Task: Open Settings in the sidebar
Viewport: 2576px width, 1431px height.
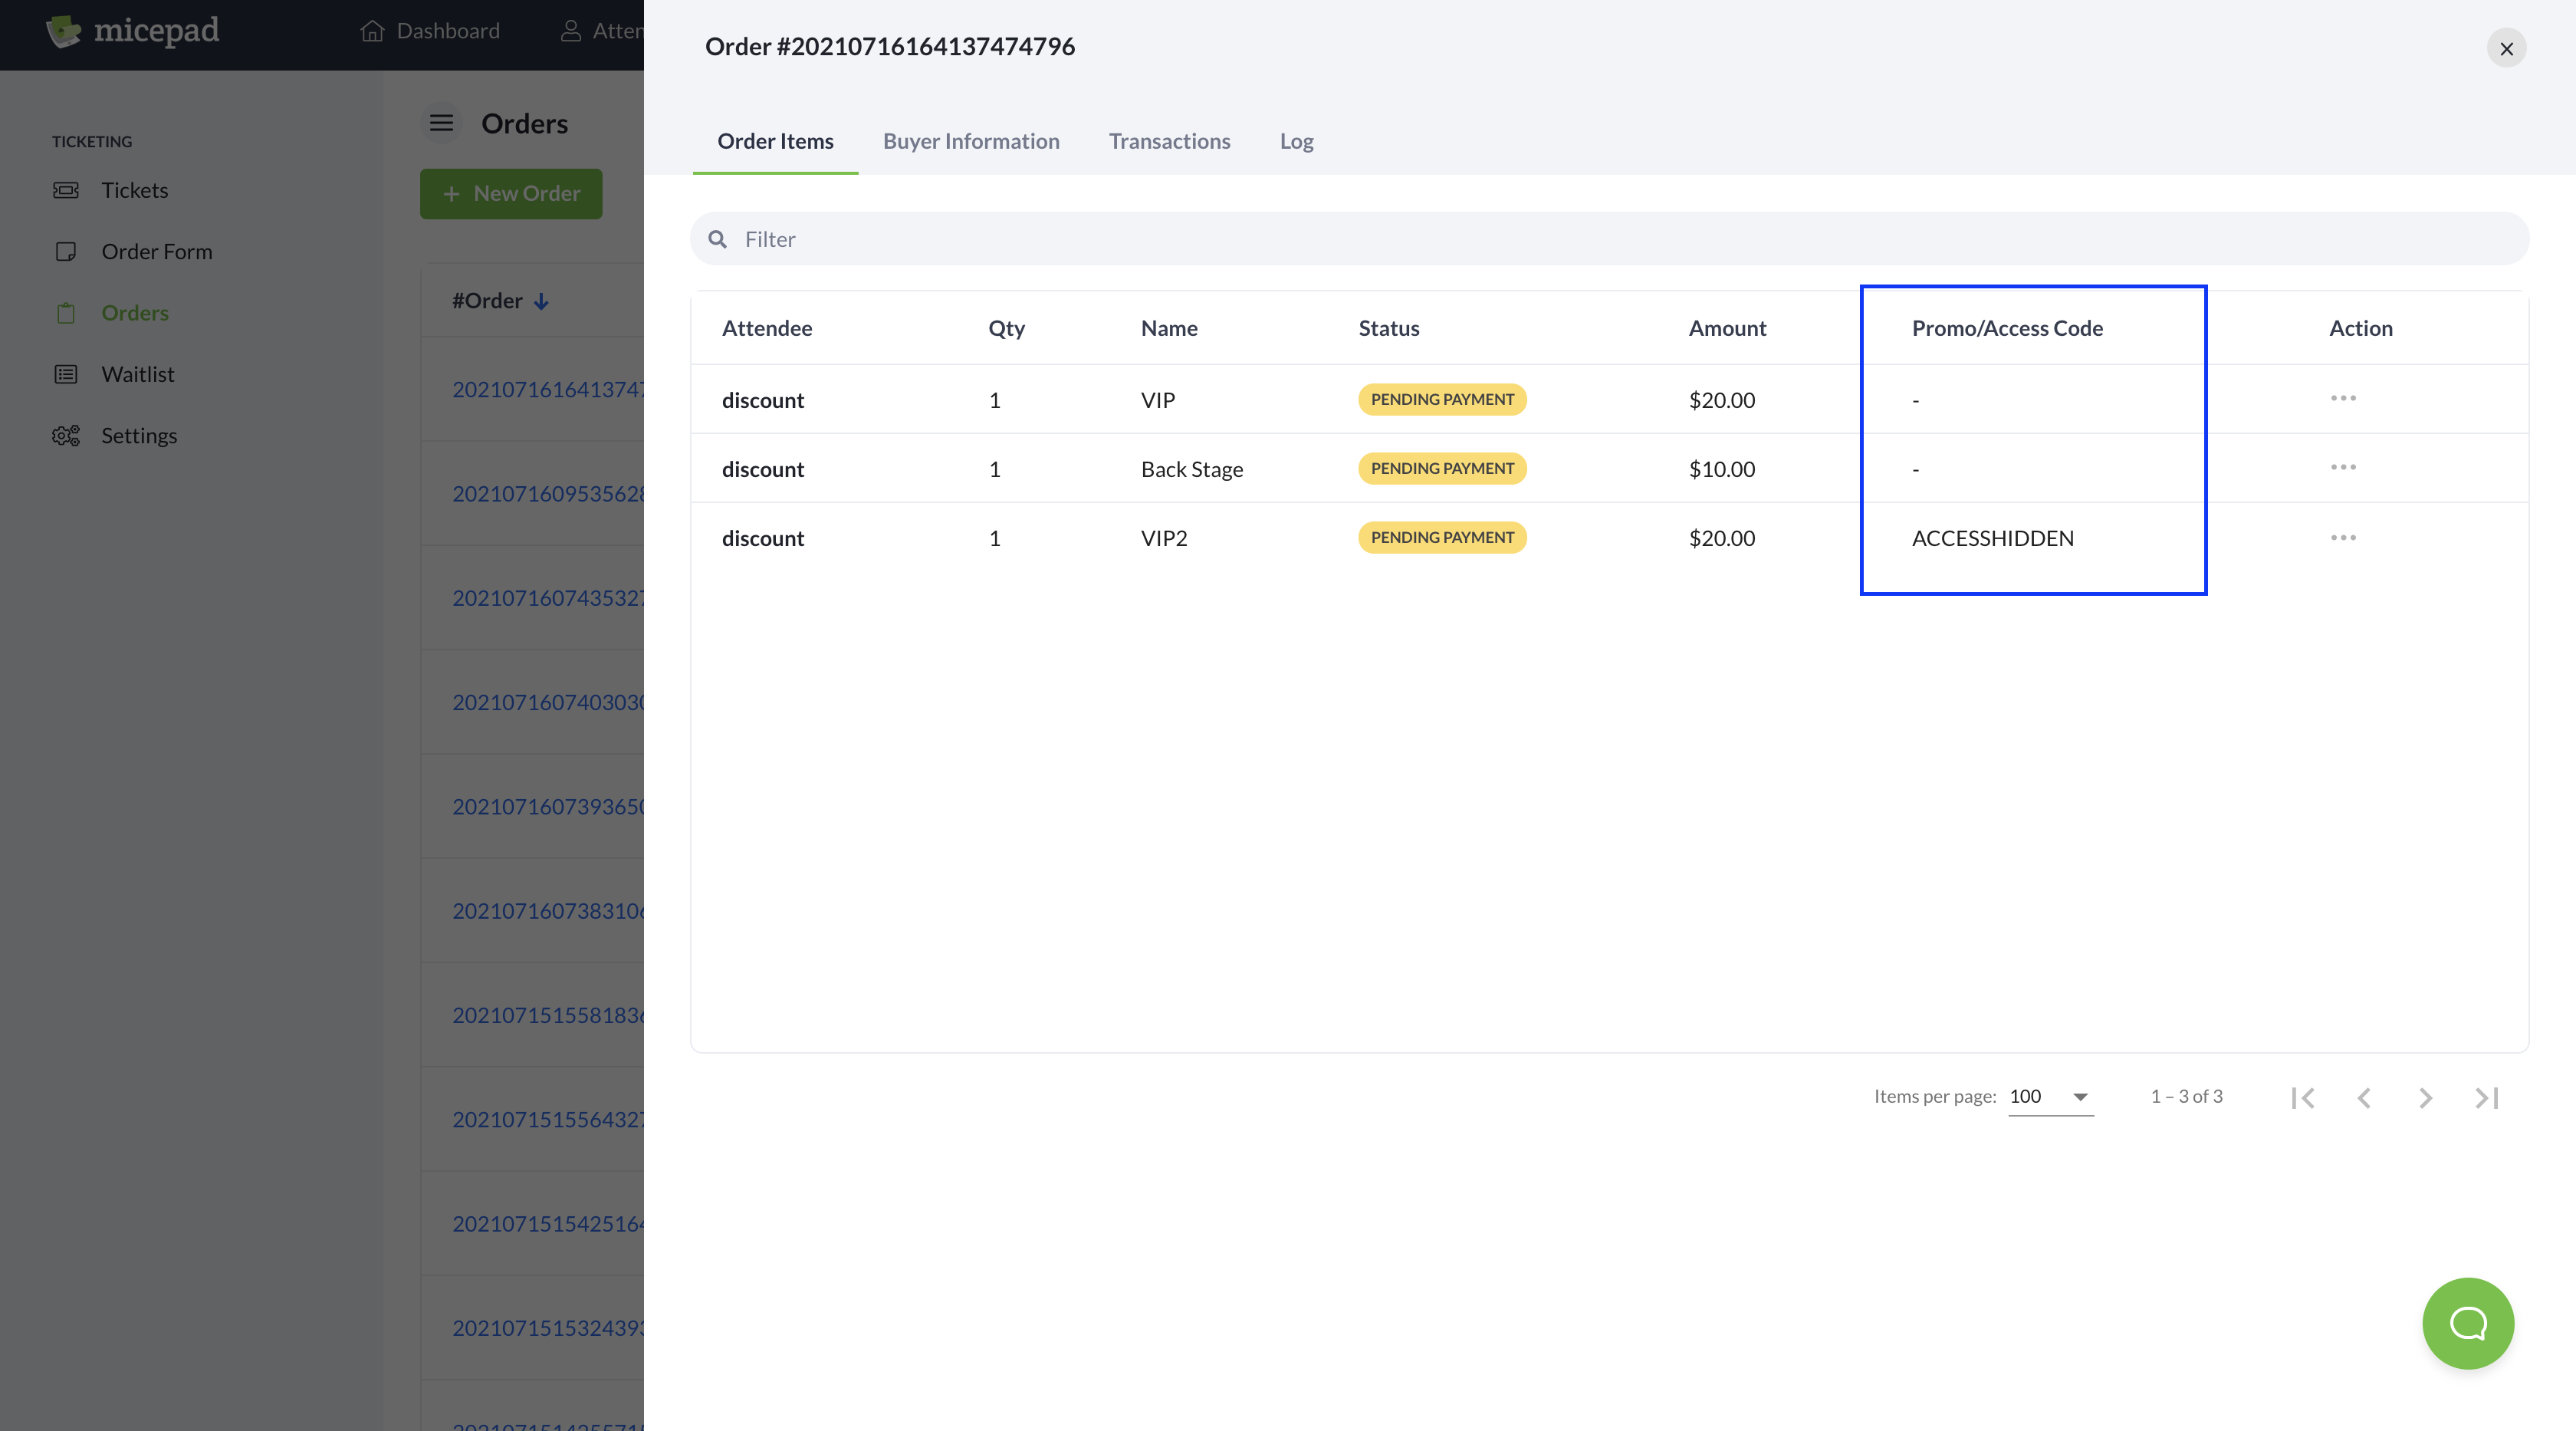Action: (139, 435)
